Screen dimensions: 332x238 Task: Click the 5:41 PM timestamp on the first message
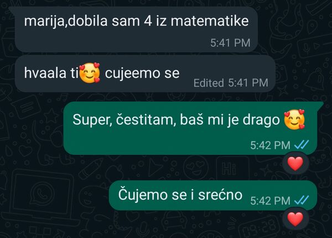click(230, 43)
